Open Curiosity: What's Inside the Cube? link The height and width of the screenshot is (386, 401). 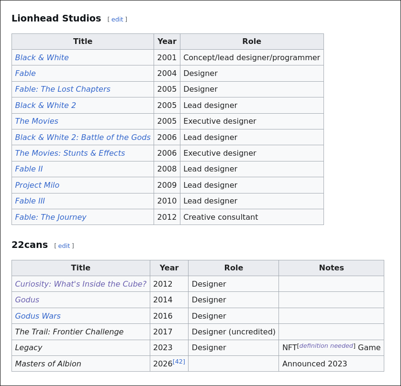click(x=80, y=284)
